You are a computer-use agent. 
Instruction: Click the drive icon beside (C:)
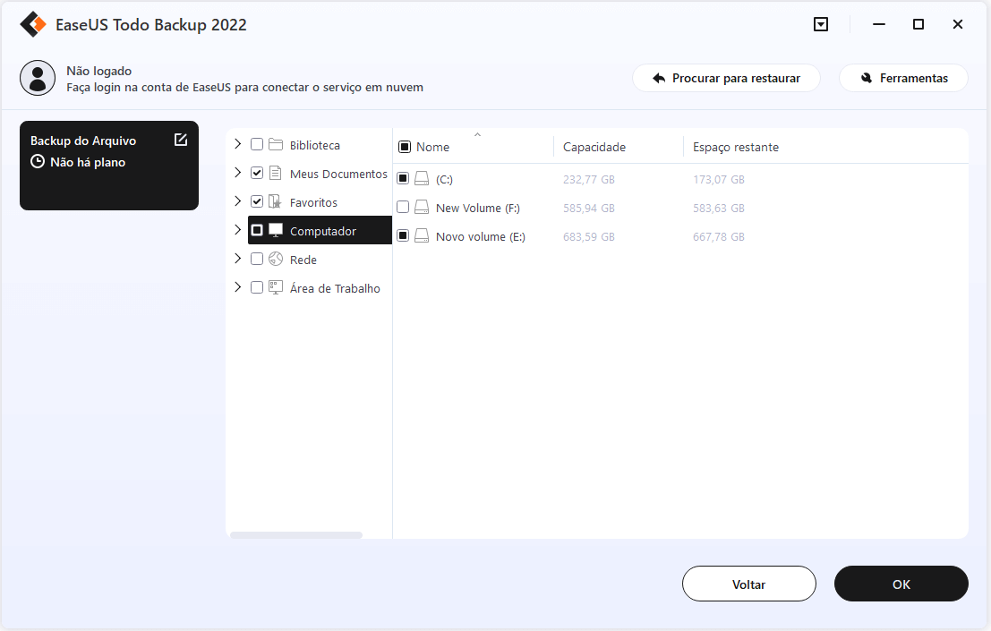(421, 178)
